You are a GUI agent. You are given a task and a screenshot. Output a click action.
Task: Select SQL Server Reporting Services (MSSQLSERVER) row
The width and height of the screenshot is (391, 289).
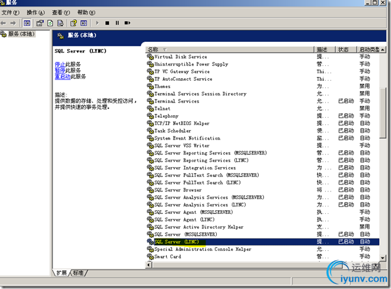click(x=263, y=153)
